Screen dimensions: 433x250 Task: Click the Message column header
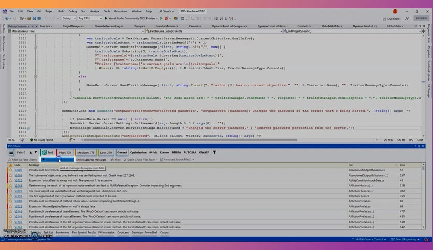(x=34, y=165)
